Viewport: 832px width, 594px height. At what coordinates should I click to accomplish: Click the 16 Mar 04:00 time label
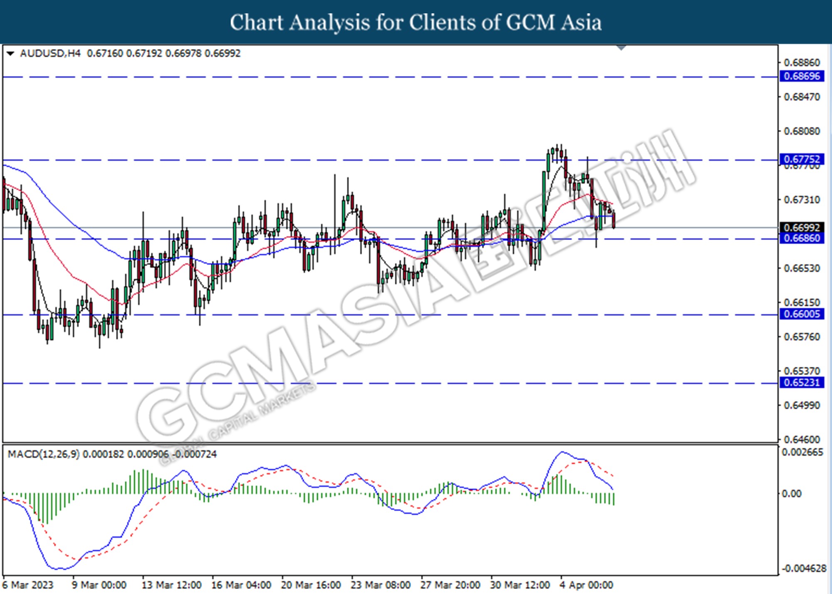241,585
